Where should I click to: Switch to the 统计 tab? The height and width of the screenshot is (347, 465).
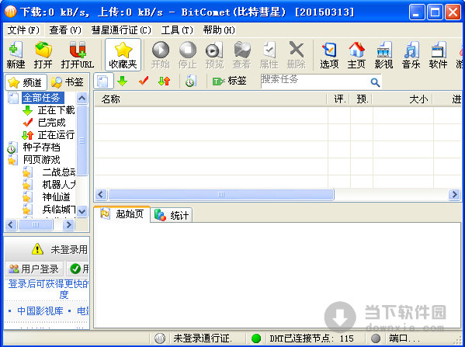172,215
